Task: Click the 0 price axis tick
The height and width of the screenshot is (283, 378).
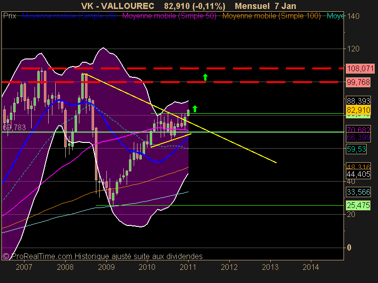Action: coord(349,248)
